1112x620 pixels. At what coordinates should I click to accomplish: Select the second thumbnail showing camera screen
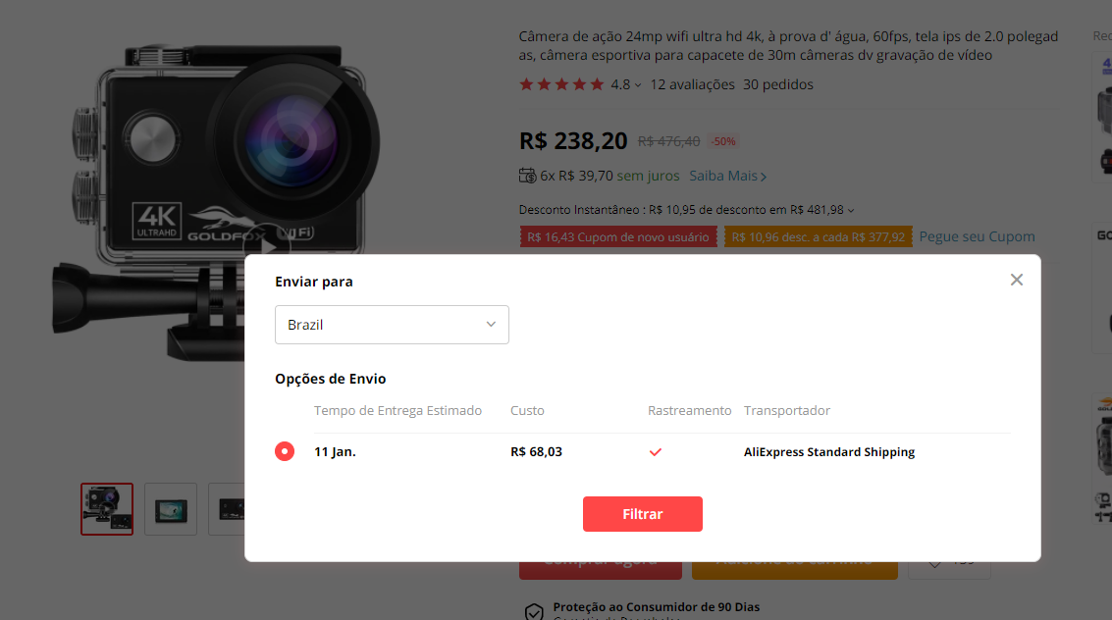click(170, 508)
